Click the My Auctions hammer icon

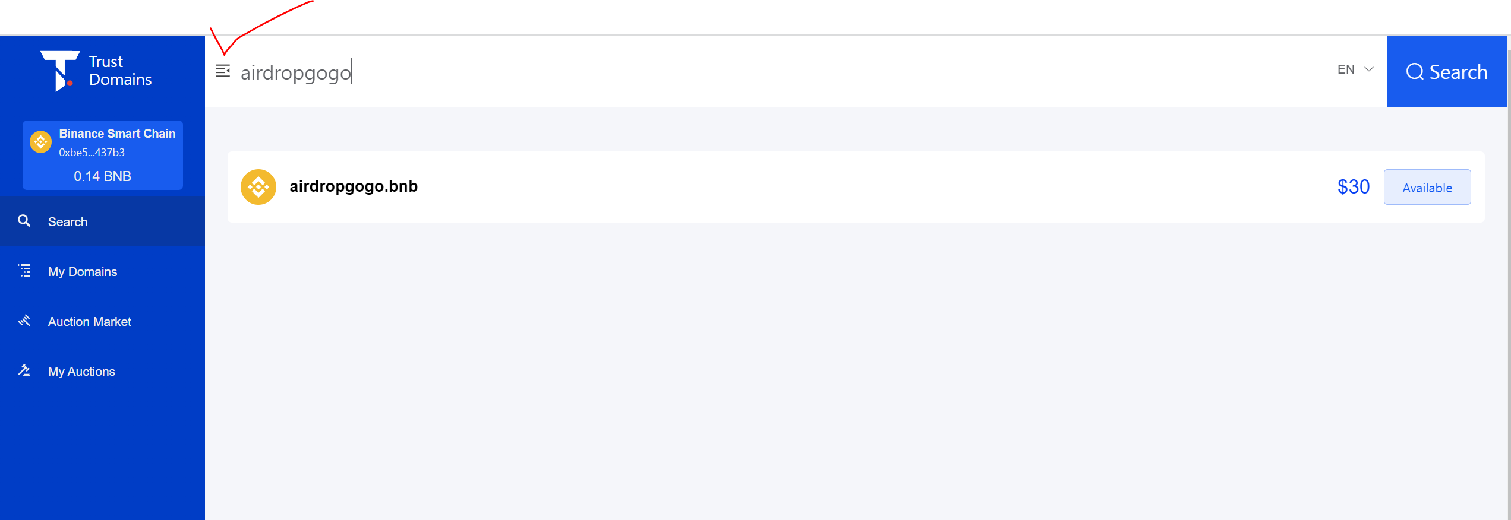coord(24,370)
